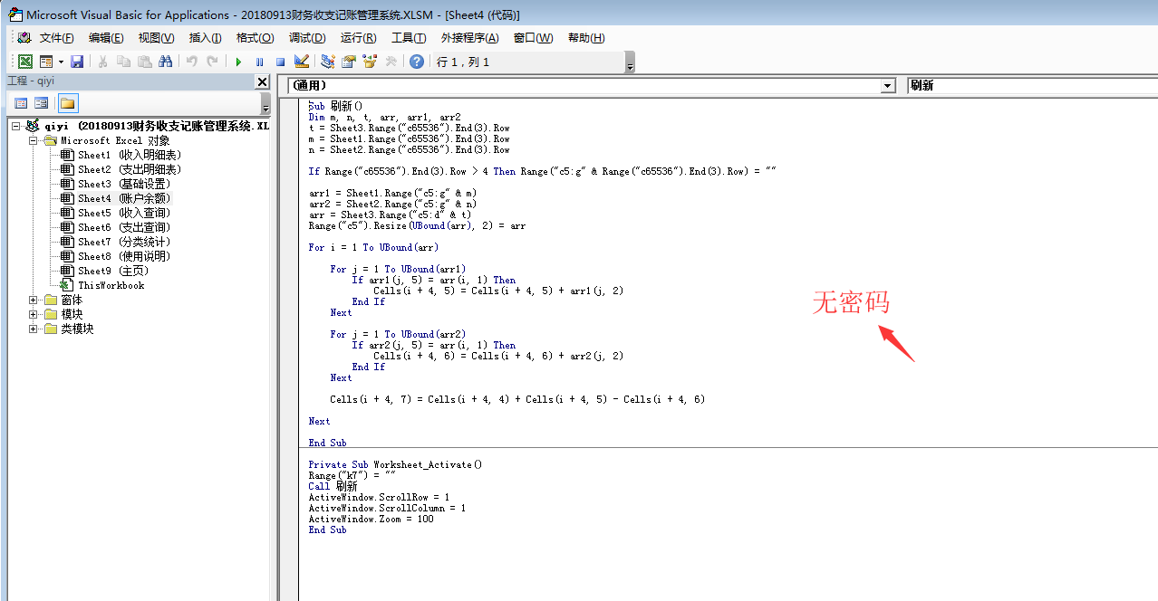Collapse the Microsoft Excel 对象 folder
The image size is (1158, 601).
pyautogui.click(x=33, y=140)
